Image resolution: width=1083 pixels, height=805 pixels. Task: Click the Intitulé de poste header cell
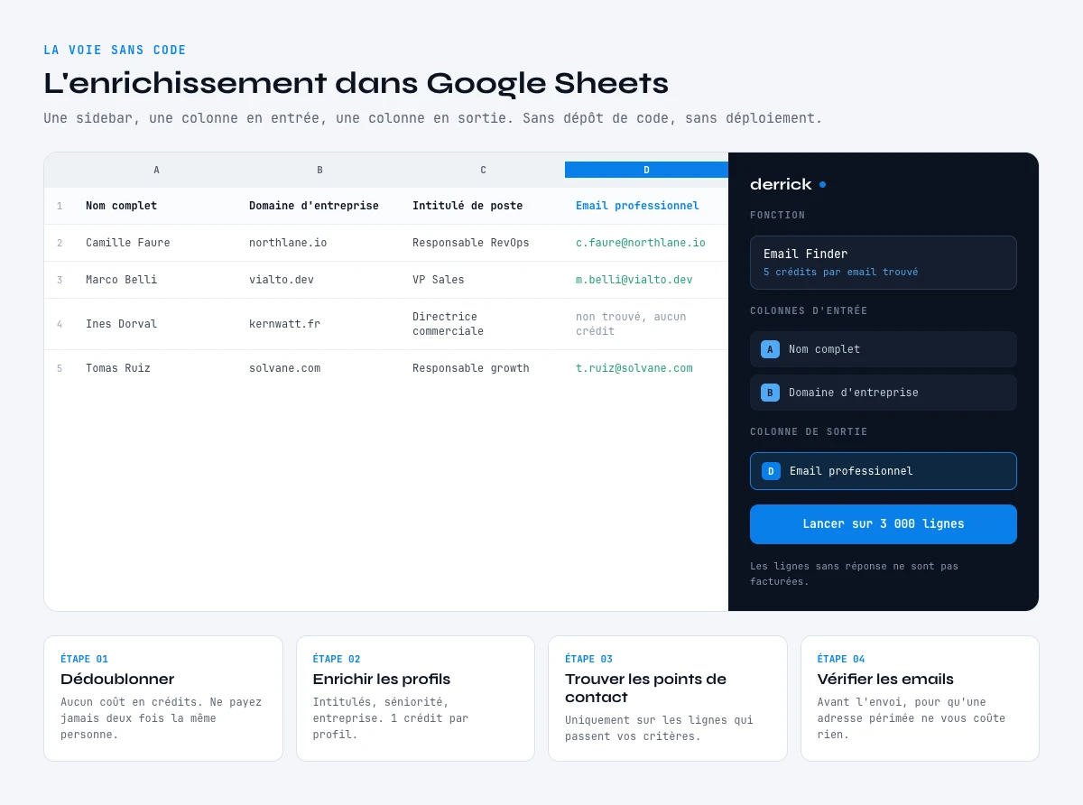tap(483, 206)
